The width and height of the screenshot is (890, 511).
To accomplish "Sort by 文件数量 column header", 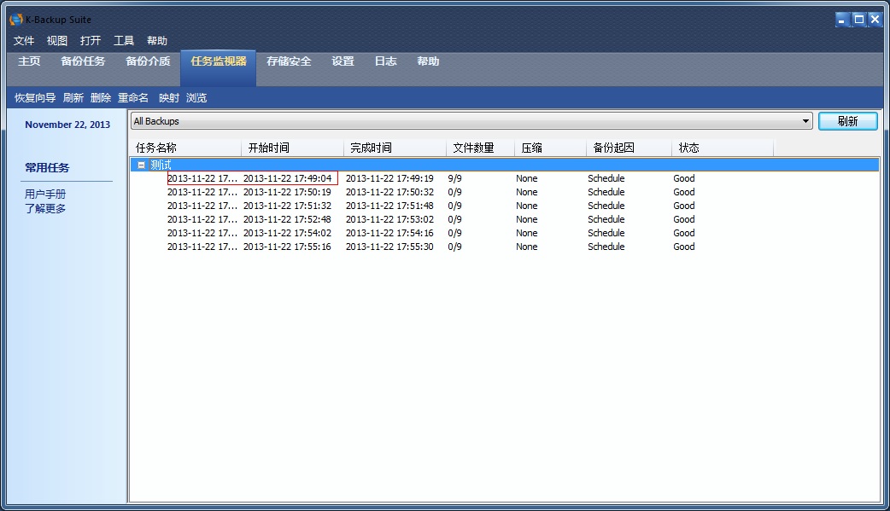I will [480, 148].
